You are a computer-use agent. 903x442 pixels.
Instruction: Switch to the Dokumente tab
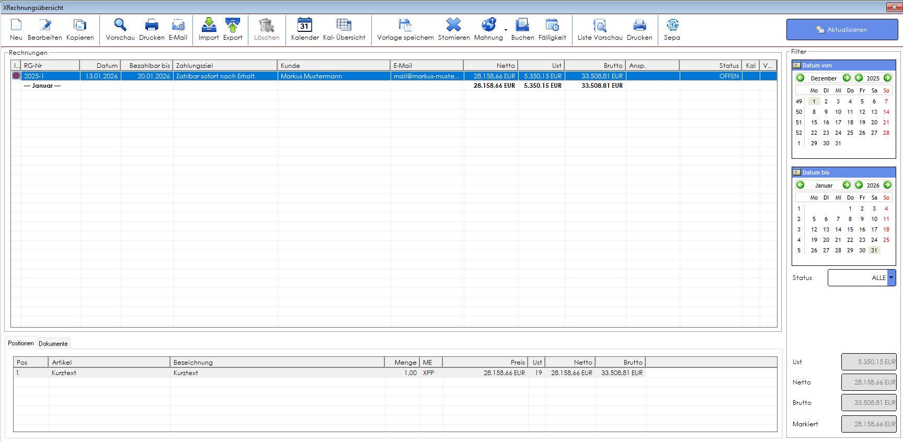(x=53, y=344)
